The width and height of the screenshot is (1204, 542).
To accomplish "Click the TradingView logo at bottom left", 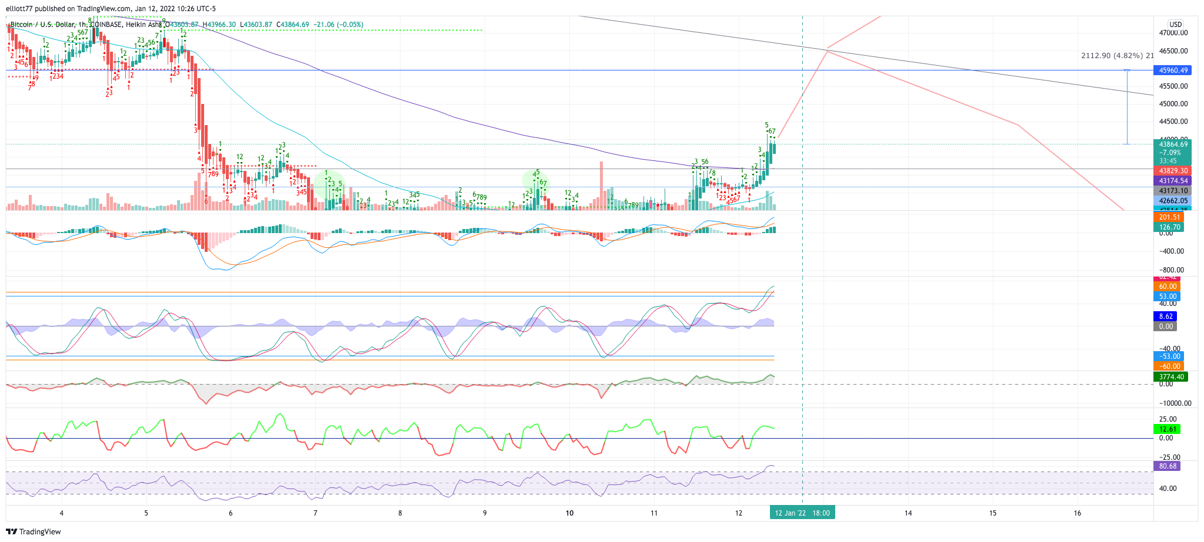I will [34, 531].
